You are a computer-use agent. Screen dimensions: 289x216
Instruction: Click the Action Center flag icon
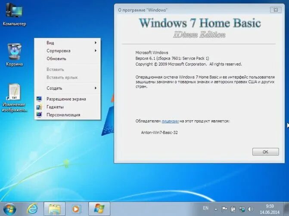pyautogui.click(x=224, y=209)
